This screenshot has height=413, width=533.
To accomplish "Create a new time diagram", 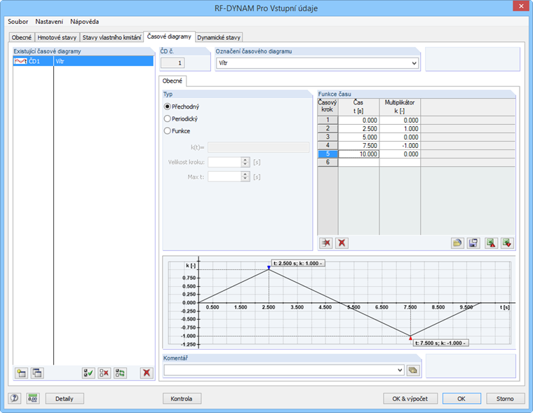I will [21, 373].
